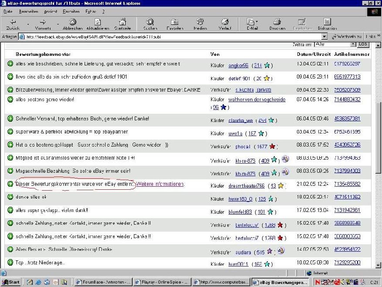The image size is (382, 287).
Task: Open Favoriten toolbar button
Action: tap(175, 24)
